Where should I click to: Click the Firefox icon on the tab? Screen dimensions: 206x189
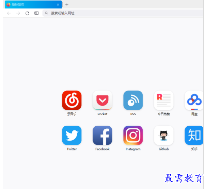(x=9, y=4)
